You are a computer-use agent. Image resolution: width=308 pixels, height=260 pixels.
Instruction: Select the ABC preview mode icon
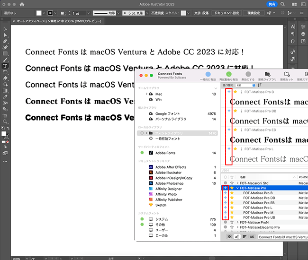(x=252, y=237)
